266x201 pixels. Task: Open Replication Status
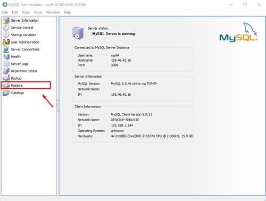tap(24, 71)
